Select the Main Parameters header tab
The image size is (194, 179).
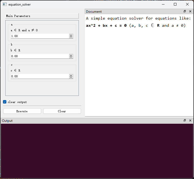pos(42,16)
